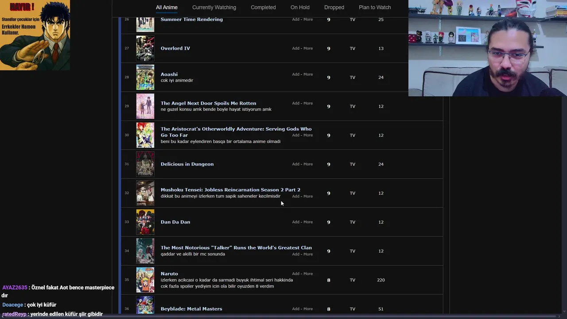Open Mushoku Tensei Season 2 Part 2 link
Viewport: 567px width, 319px height.
(230, 190)
